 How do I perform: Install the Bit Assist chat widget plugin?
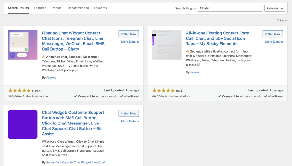coord(128,113)
